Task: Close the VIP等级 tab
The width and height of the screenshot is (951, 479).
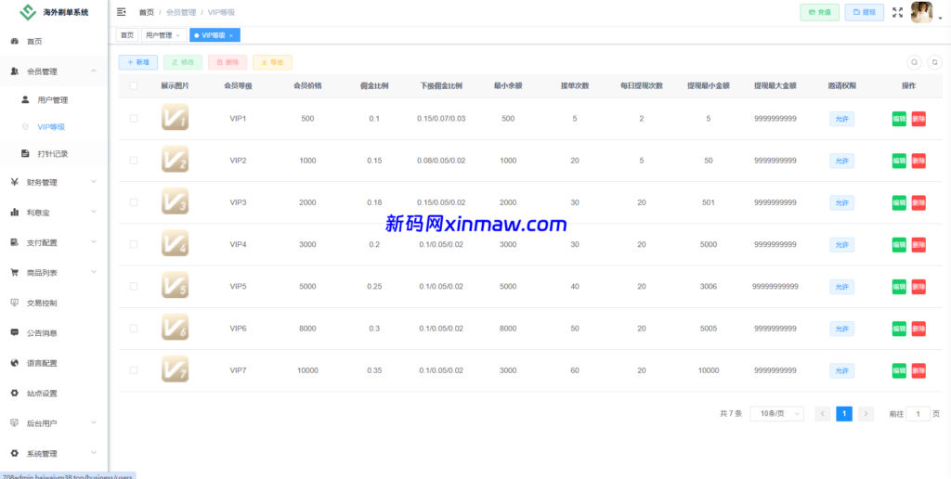Action: 231,36
